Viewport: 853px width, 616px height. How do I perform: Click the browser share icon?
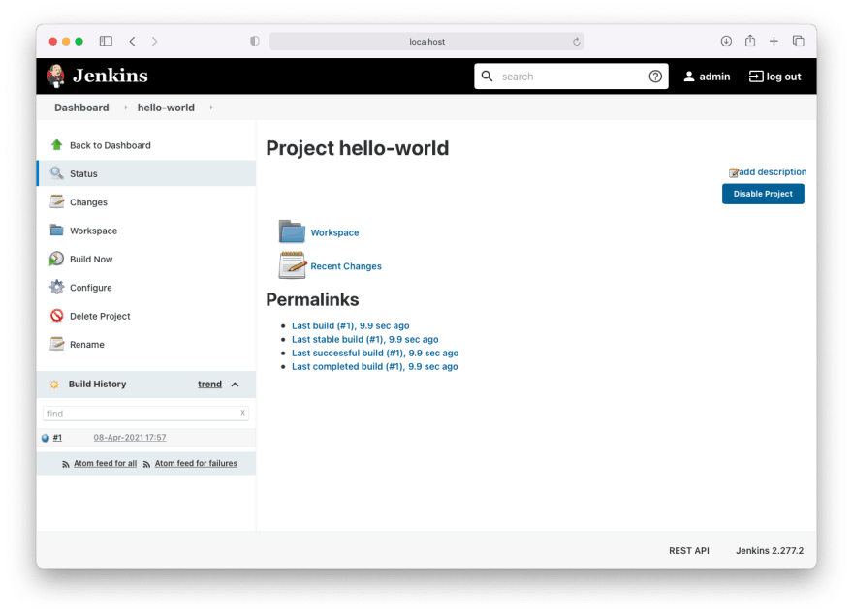749,41
